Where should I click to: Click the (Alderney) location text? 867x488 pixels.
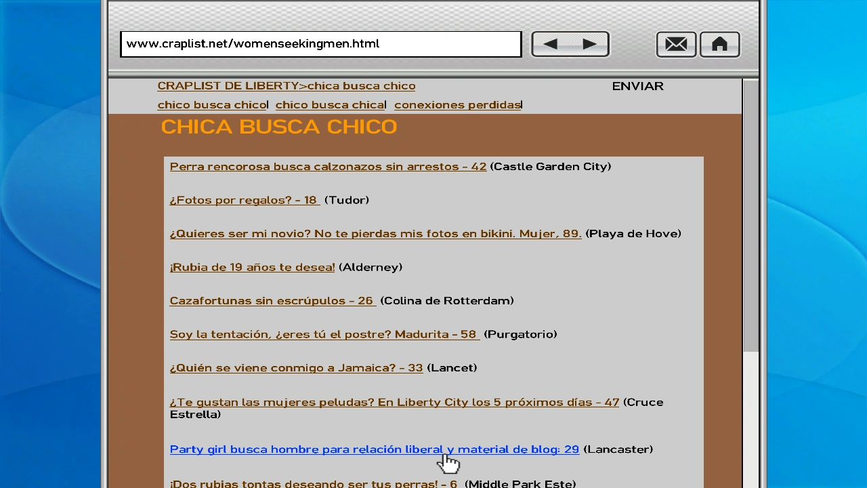371,267
